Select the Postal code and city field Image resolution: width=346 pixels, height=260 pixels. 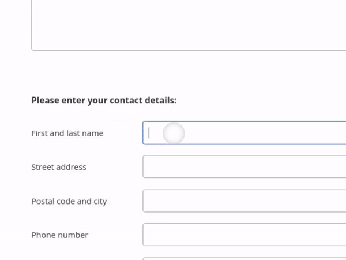click(x=245, y=201)
